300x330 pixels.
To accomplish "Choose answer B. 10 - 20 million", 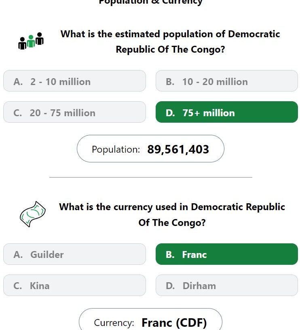I will pos(227,81).
